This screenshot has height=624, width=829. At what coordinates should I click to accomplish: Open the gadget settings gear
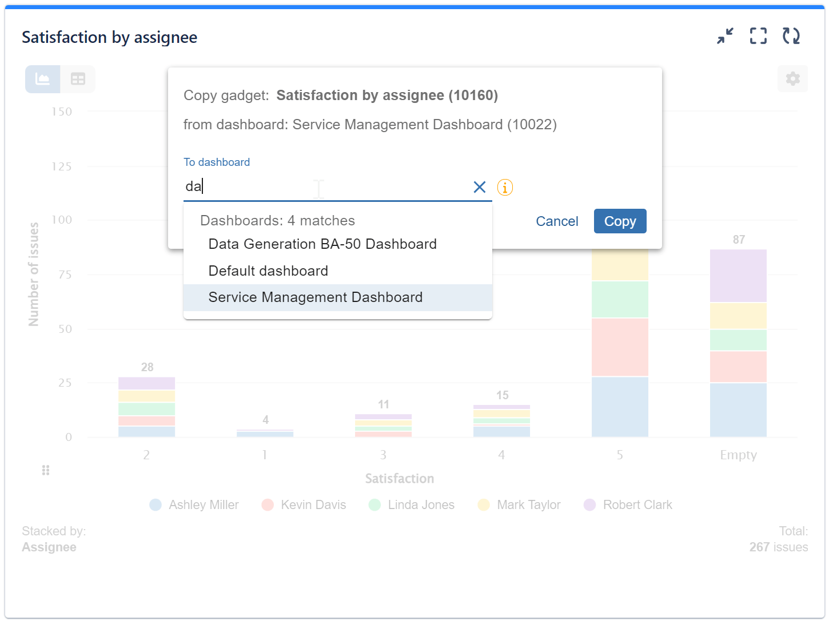coord(793,79)
